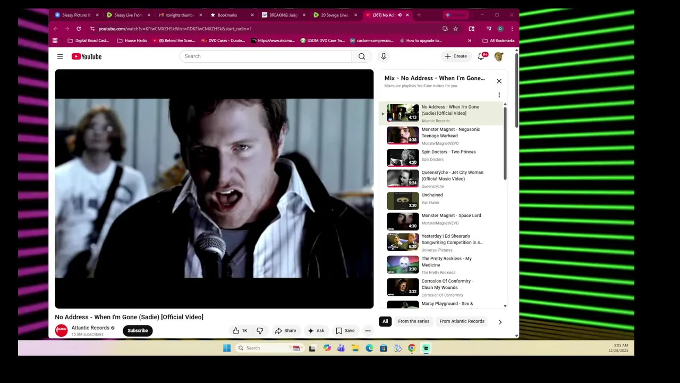Play Monster Magnet Space Lord

coord(442,221)
